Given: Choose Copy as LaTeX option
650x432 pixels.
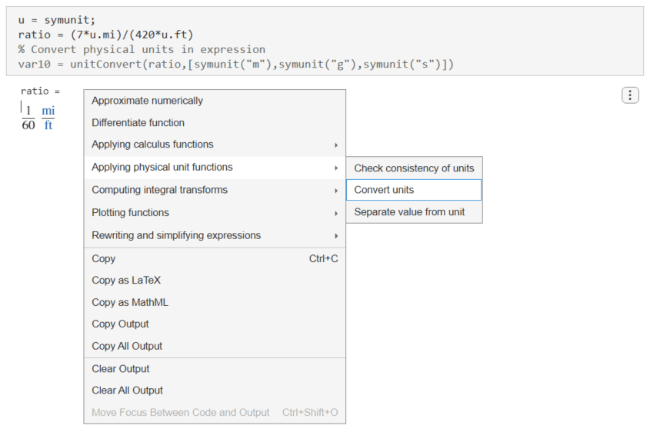Looking at the screenshot, I should [x=127, y=281].
